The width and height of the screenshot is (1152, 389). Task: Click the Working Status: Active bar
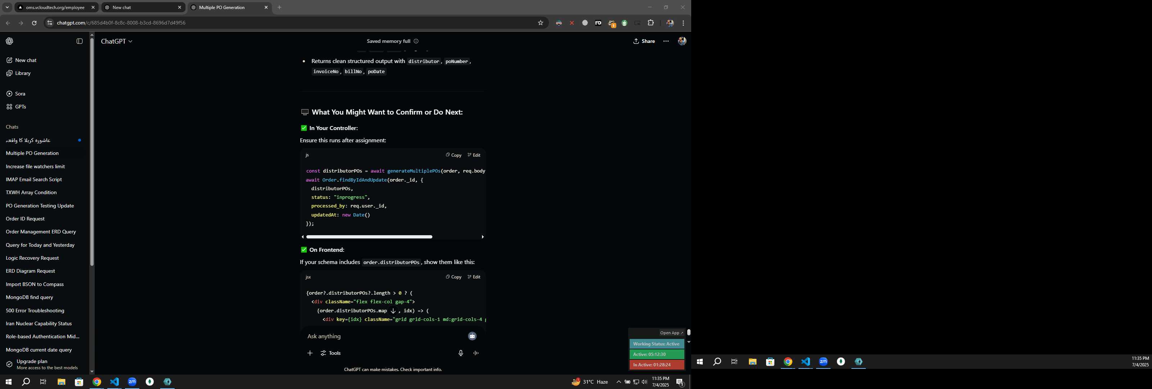(657, 344)
